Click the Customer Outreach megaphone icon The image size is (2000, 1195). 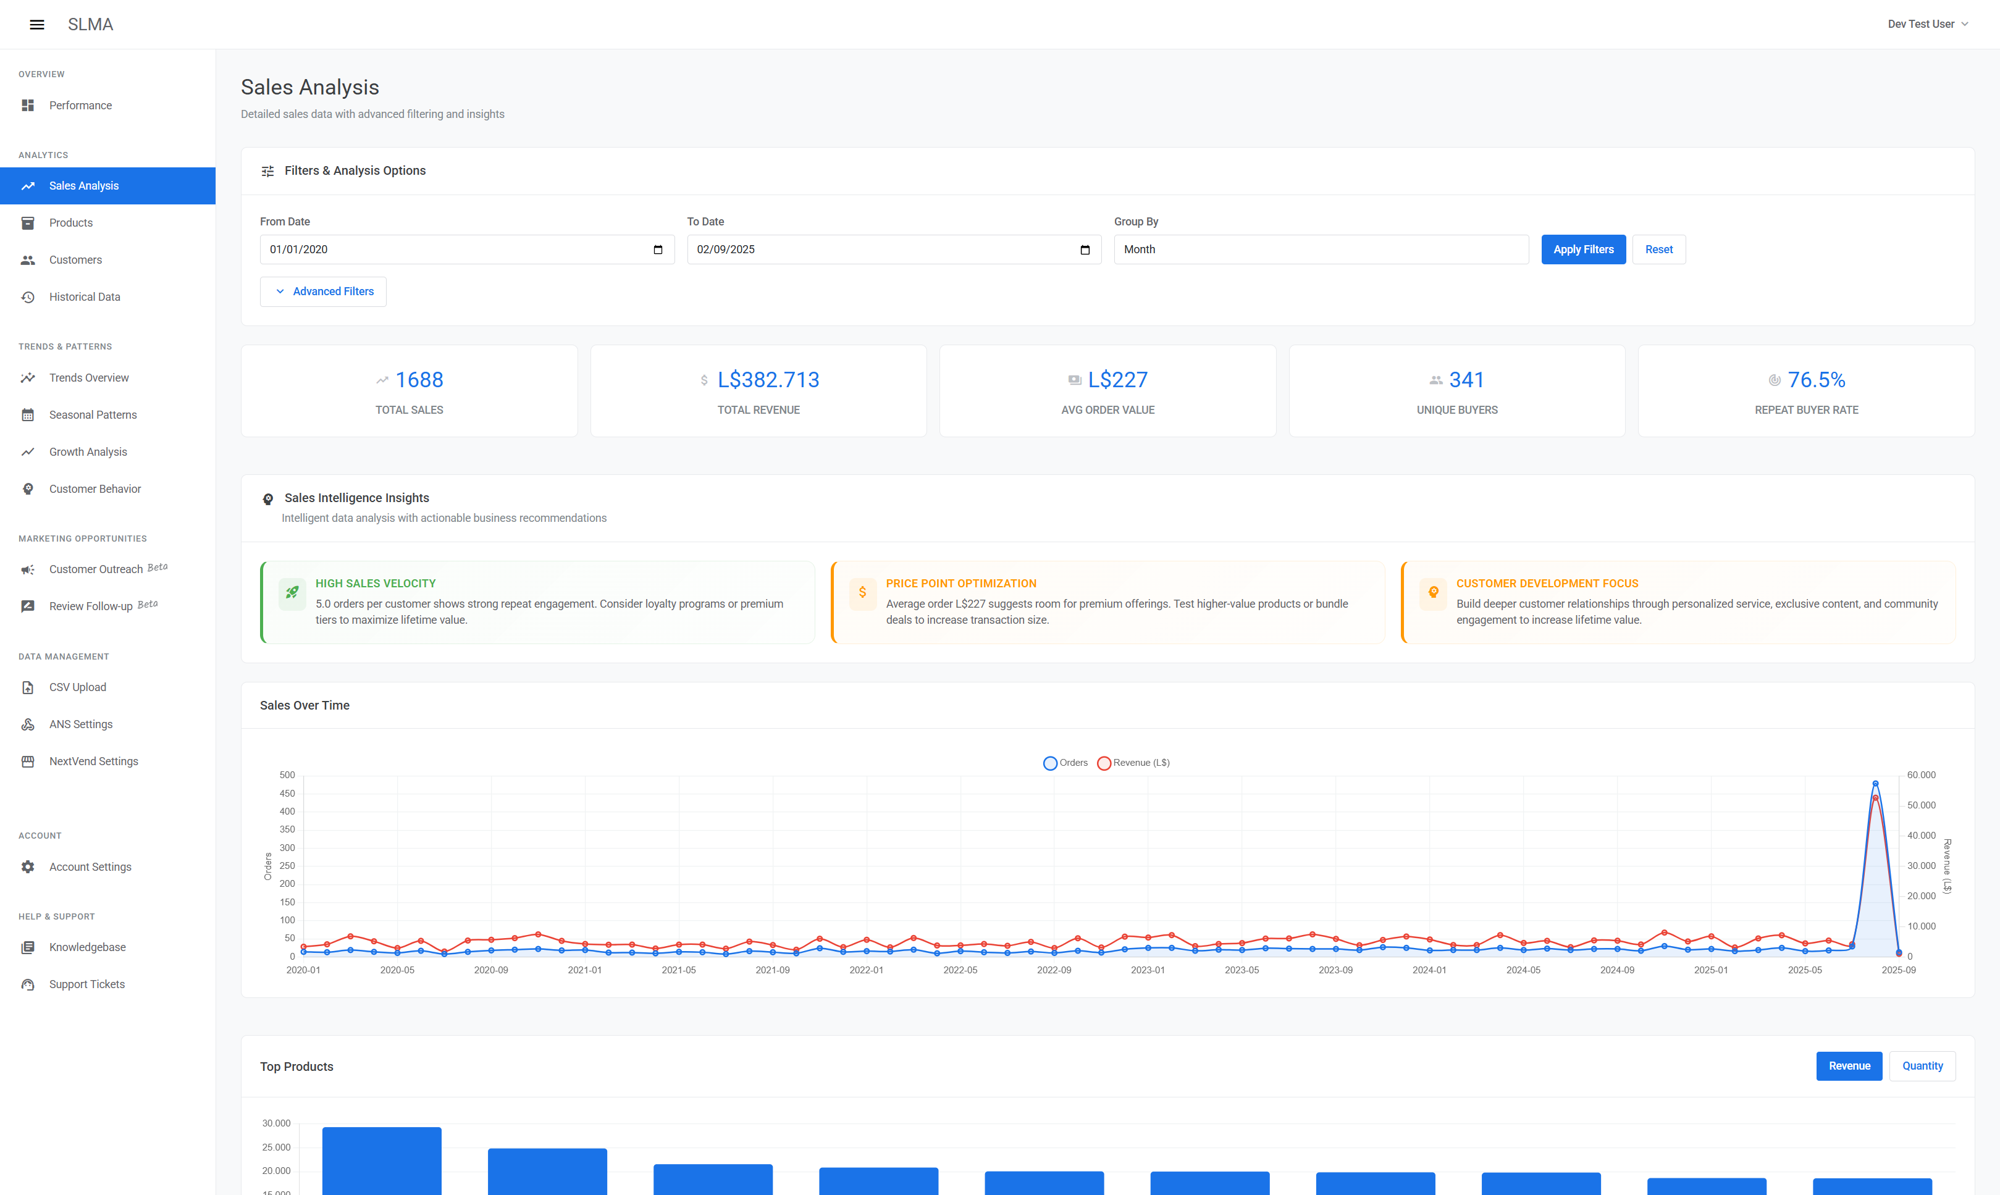27,569
